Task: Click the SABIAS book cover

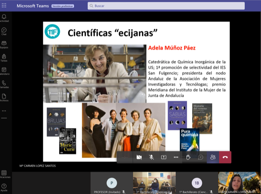Action: pyautogui.click(x=177, y=116)
